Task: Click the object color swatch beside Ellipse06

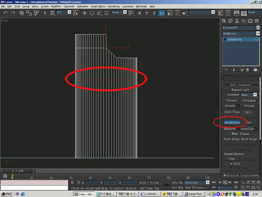Action: pos(258,27)
